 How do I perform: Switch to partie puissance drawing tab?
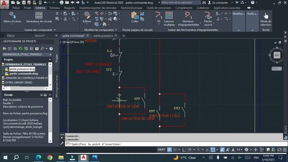click(103, 36)
